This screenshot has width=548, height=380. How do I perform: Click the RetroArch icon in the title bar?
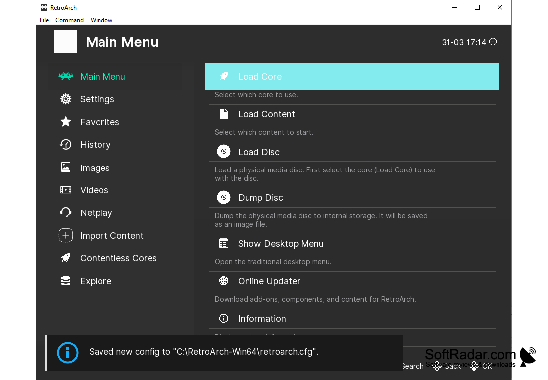click(44, 7)
